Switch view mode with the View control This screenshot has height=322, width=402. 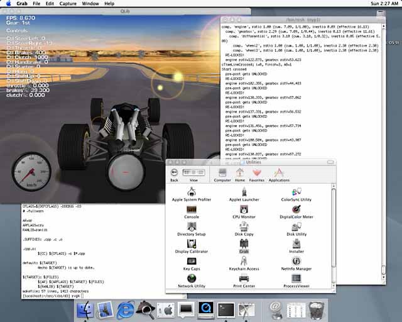click(x=193, y=173)
